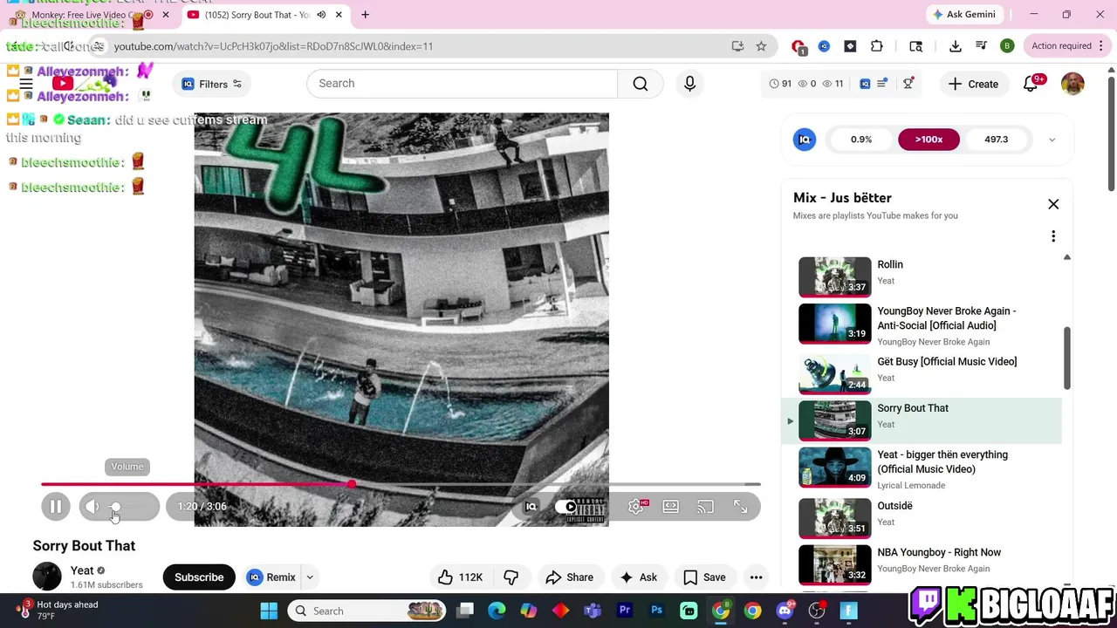Subscribe to the Yeat channel

(x=199, y=577)
